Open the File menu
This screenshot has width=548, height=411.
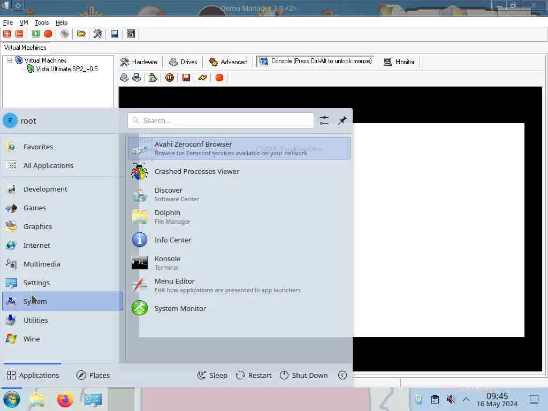click(x=7, y=22)
